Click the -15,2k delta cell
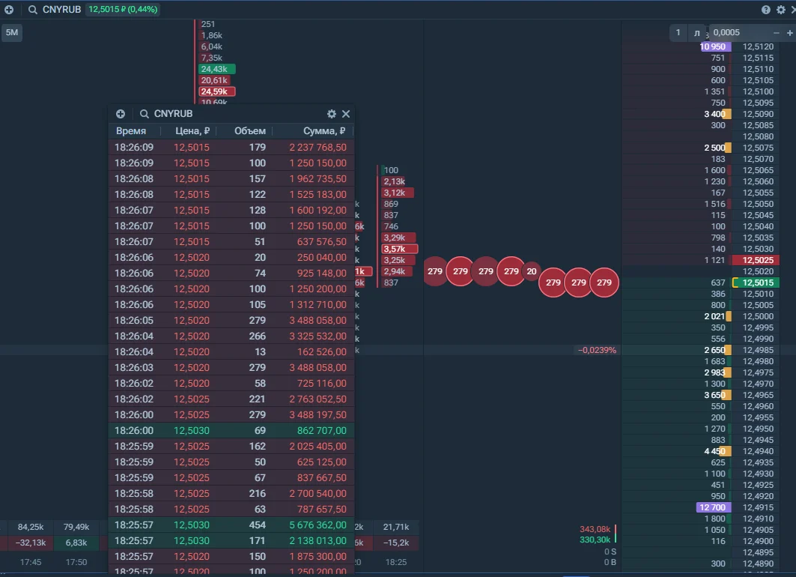Image resolution: width=796 pixels, height=577 pixels. click(x=396, y=543)
